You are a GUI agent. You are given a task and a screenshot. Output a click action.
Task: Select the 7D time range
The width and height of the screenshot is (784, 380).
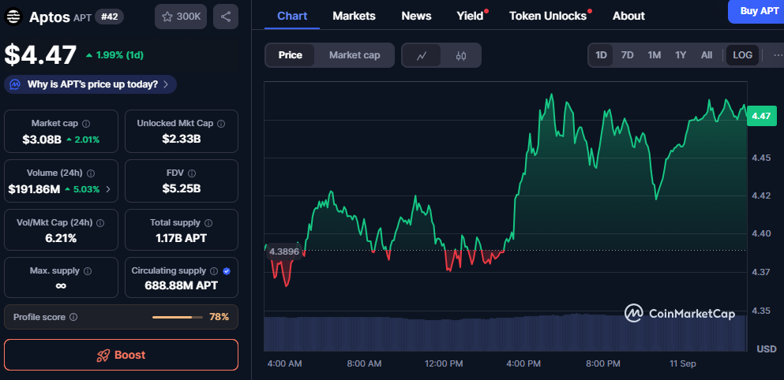coord(627,55)
